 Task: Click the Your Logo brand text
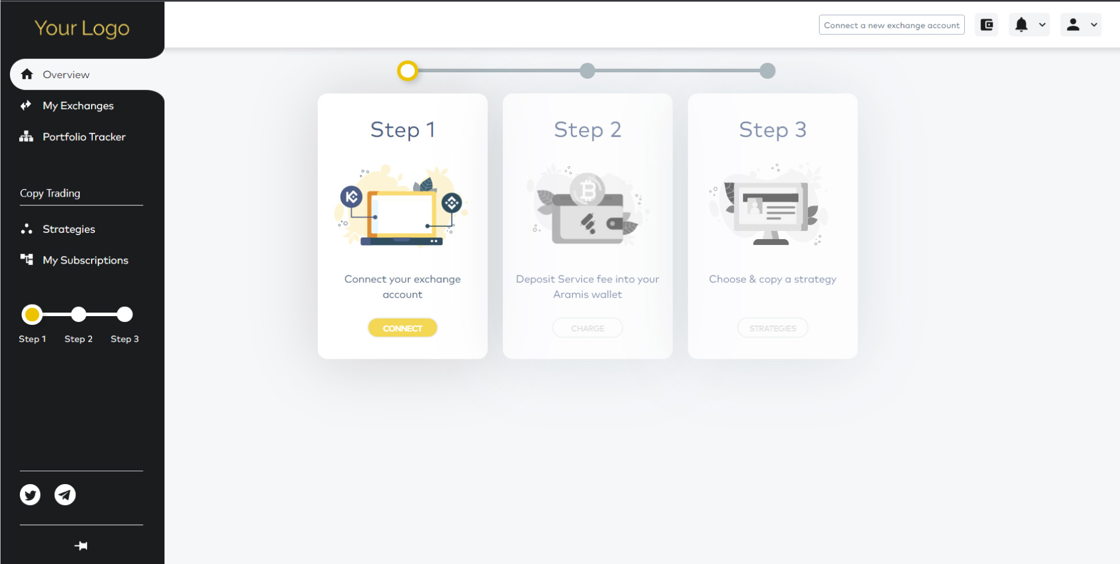(x=82, y=28)
